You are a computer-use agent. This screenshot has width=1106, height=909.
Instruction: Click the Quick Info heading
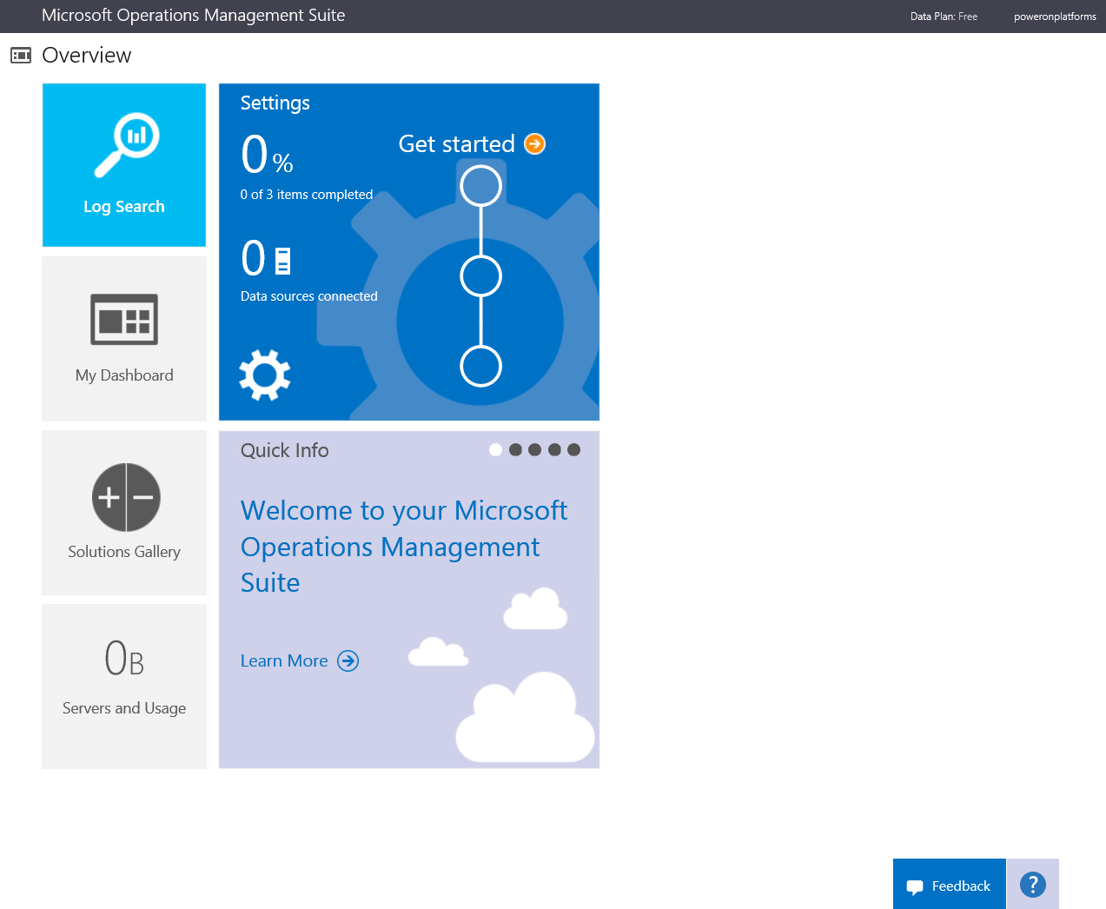coord(285,450)
